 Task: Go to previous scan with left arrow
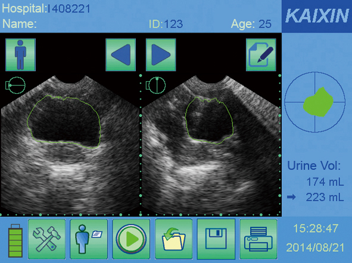pos(120,55)
